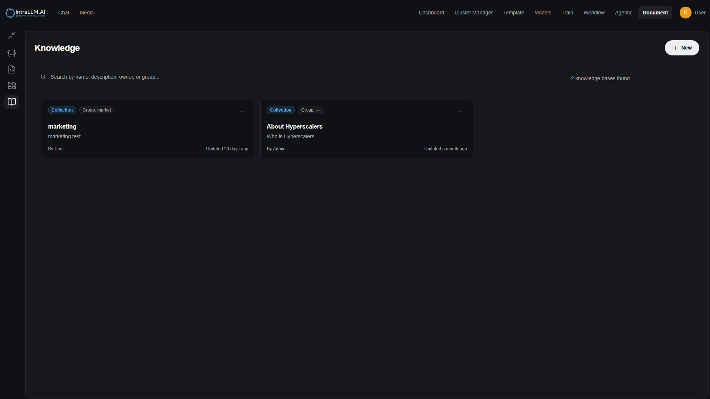
Task: Open the marketing knowledge base title
Action: coord(62,126)
